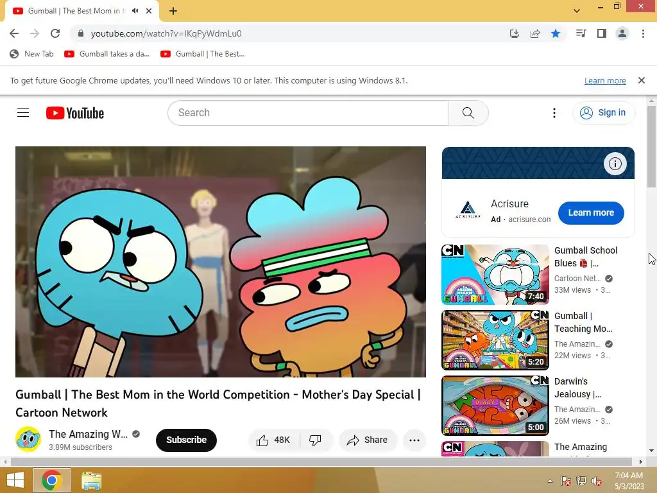Image resolution: width=657 pixels, height=493 pixels.
Task: Click Learn more on Acrisure ad
Action: (591, 212)
